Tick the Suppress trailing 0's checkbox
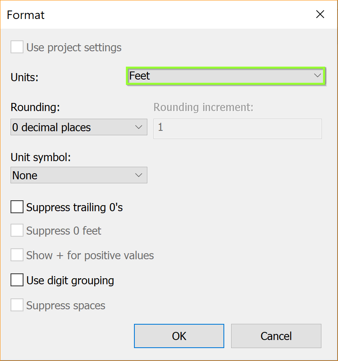Screen dimensions: 338x361 (17, 207)
